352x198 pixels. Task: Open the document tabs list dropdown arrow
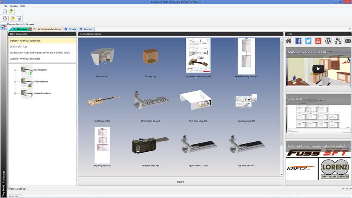point(350,29)
